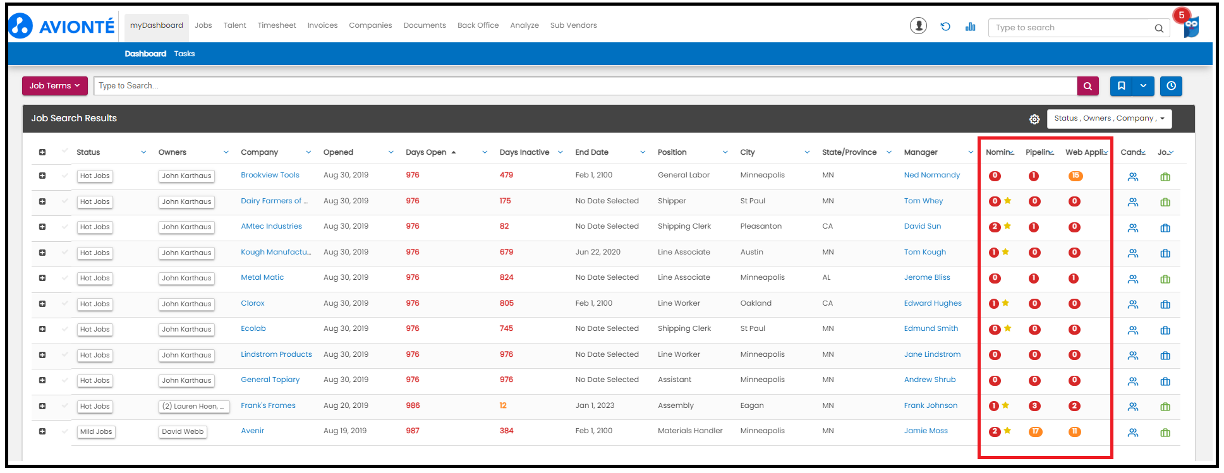The image size is (1224, 473).
Task: Open candidates icon for Avenir row
Action: point(1133,433)
